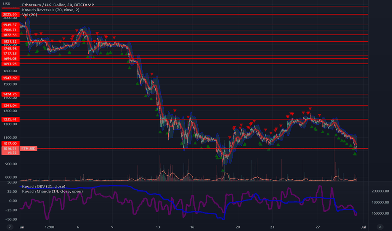392x231 pixels.
Task: Click the 1717.28 red price level label
Action: (x=10, y=53)
